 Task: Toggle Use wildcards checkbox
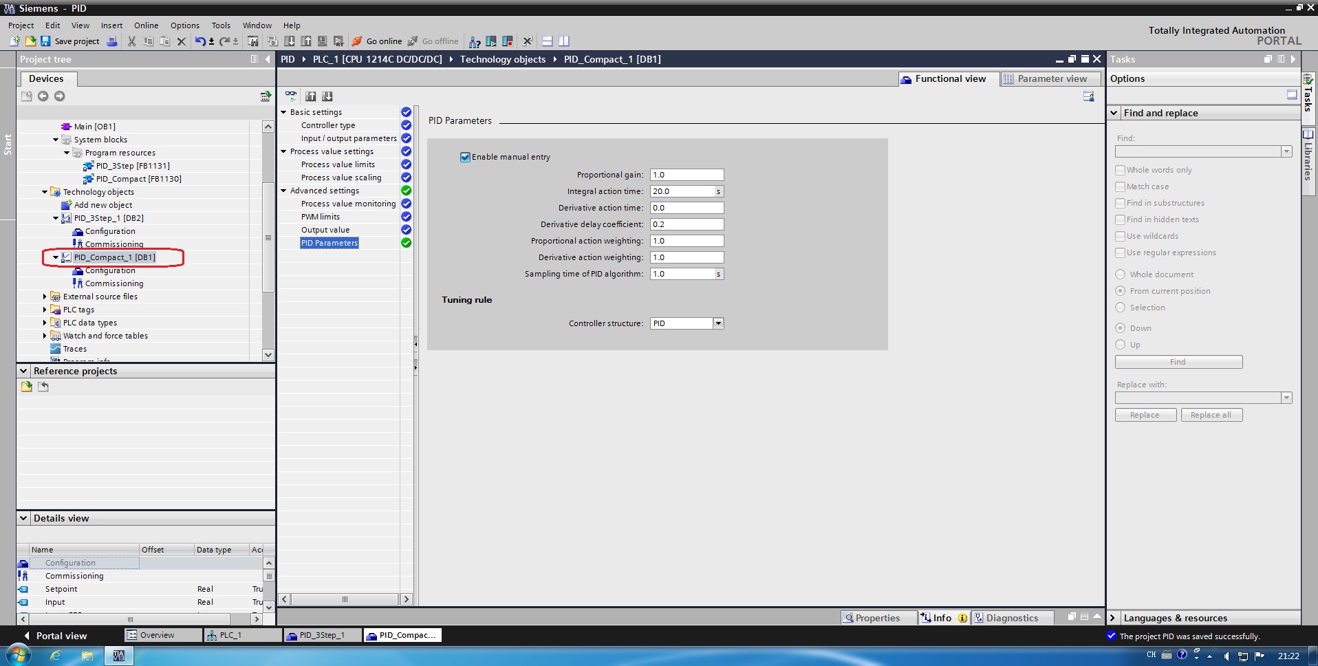click(x=1121, y=236)
